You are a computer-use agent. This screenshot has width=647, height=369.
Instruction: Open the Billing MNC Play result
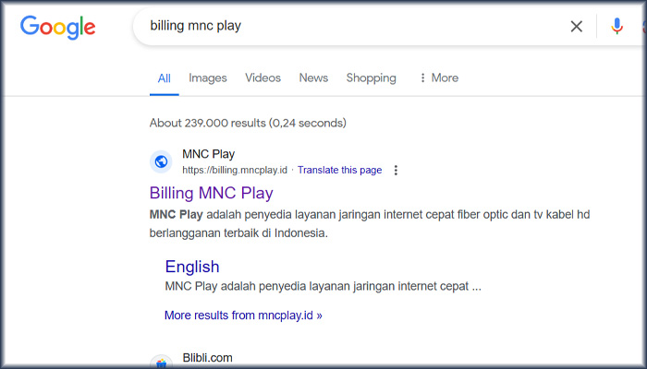coord(212,193)
